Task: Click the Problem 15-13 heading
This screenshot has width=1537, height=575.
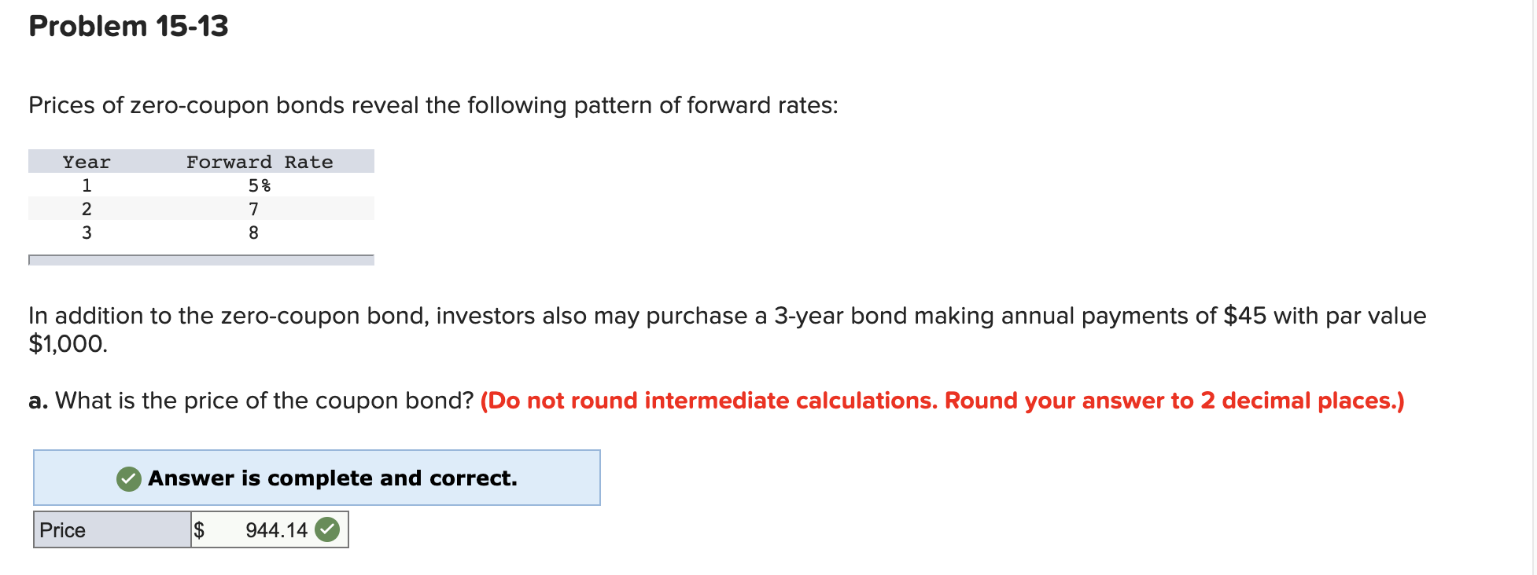Action: point(127,26)
